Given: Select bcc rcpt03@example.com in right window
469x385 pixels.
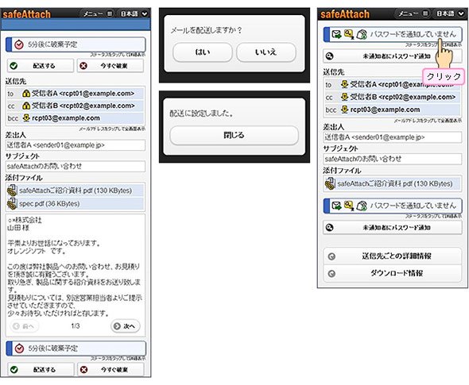Looking at the screenshot, I should tap(393, 110).
